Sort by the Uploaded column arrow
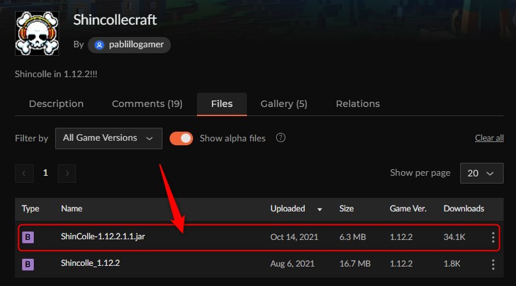The height and width of the screenshot is (286, 516). (320, 209)
